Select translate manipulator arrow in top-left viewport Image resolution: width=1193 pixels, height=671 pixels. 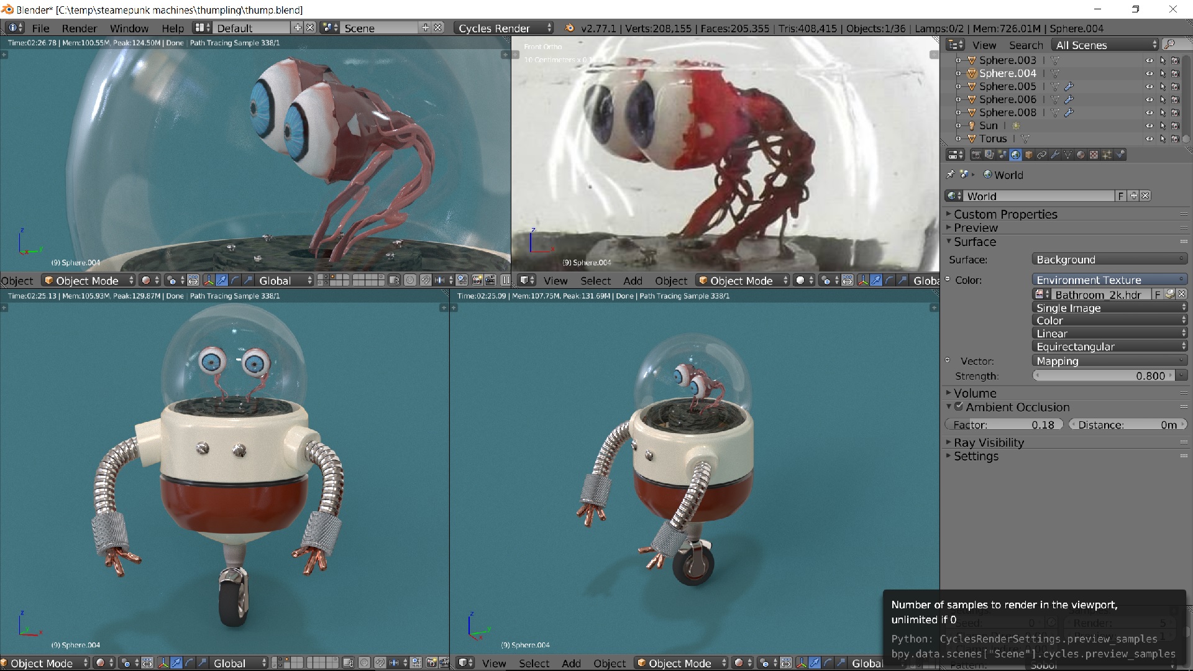point(222,280)
